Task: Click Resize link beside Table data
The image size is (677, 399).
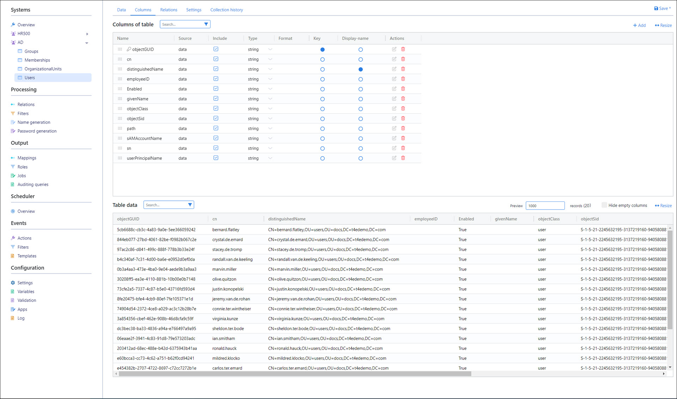Action: point(663,206)
